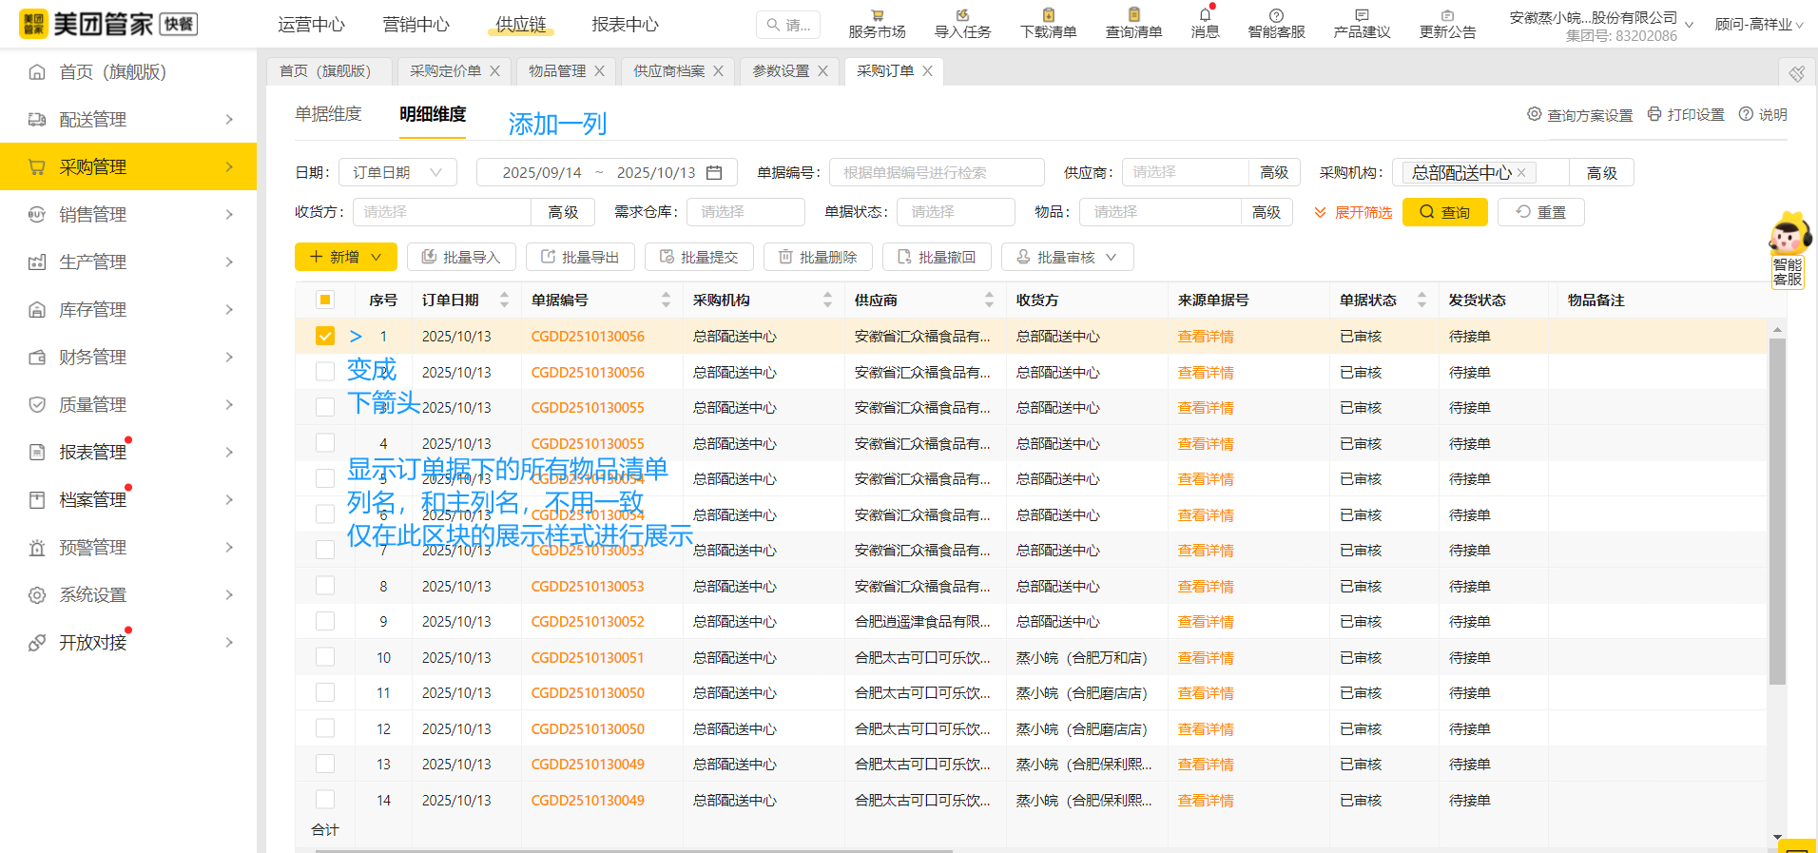Click the tab-bar tool icon at far right
Screen dimensions: 1818x853
pyautogui.click(x=1796, y=73)
